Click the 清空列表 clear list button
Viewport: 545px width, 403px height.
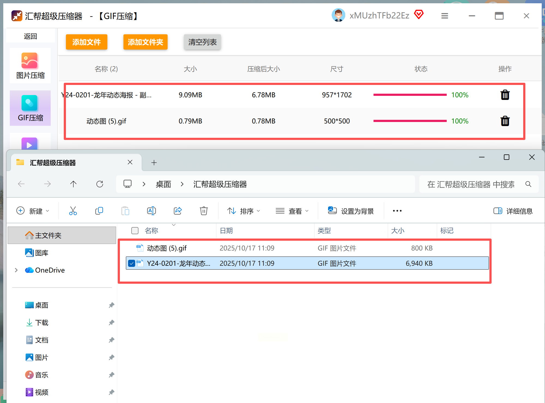(x=202, y=42)
